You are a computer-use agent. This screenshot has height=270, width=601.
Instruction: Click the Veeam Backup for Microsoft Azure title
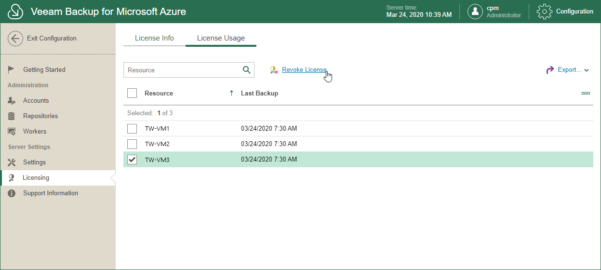[108, 12]
